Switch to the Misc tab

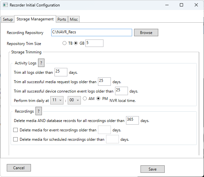coord(74,19)
